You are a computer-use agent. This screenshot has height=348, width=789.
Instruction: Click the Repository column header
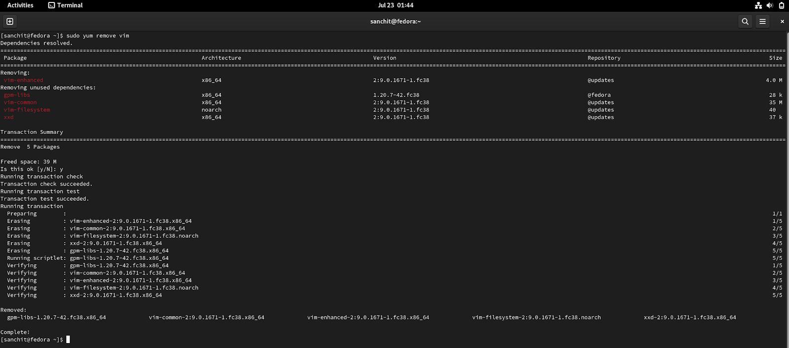tap(604, 58)
